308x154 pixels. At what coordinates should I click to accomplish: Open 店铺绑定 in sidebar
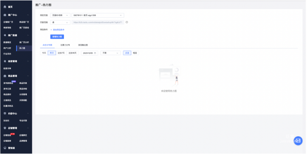tap(23, 135)
